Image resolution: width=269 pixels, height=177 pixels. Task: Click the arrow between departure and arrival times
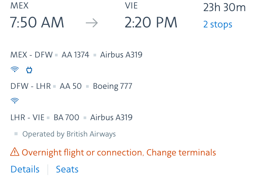tap(92, 23)
